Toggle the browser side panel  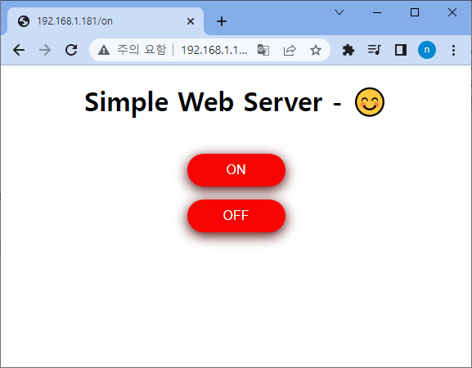tap(401, 50)
